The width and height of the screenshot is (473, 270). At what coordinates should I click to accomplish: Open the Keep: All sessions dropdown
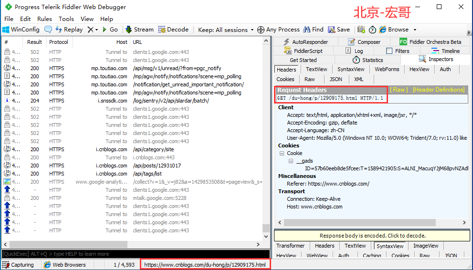[226, 30]
